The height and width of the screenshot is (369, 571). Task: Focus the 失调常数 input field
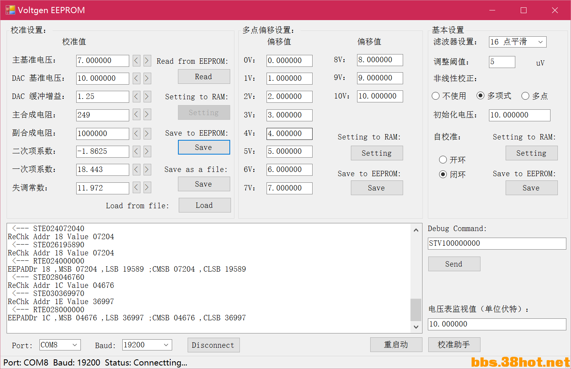103,188
